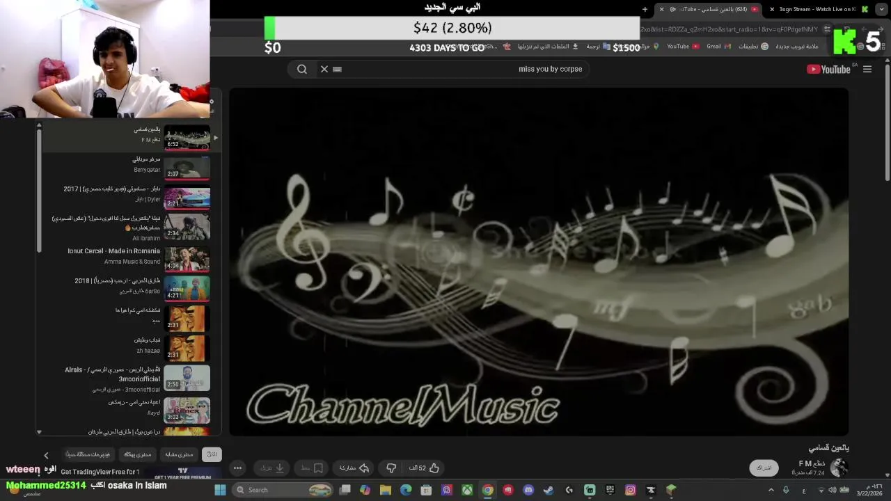This screenshot has height=501, width=891.
Task: Open the three-dots more actions menu
Action: (237, 468)
